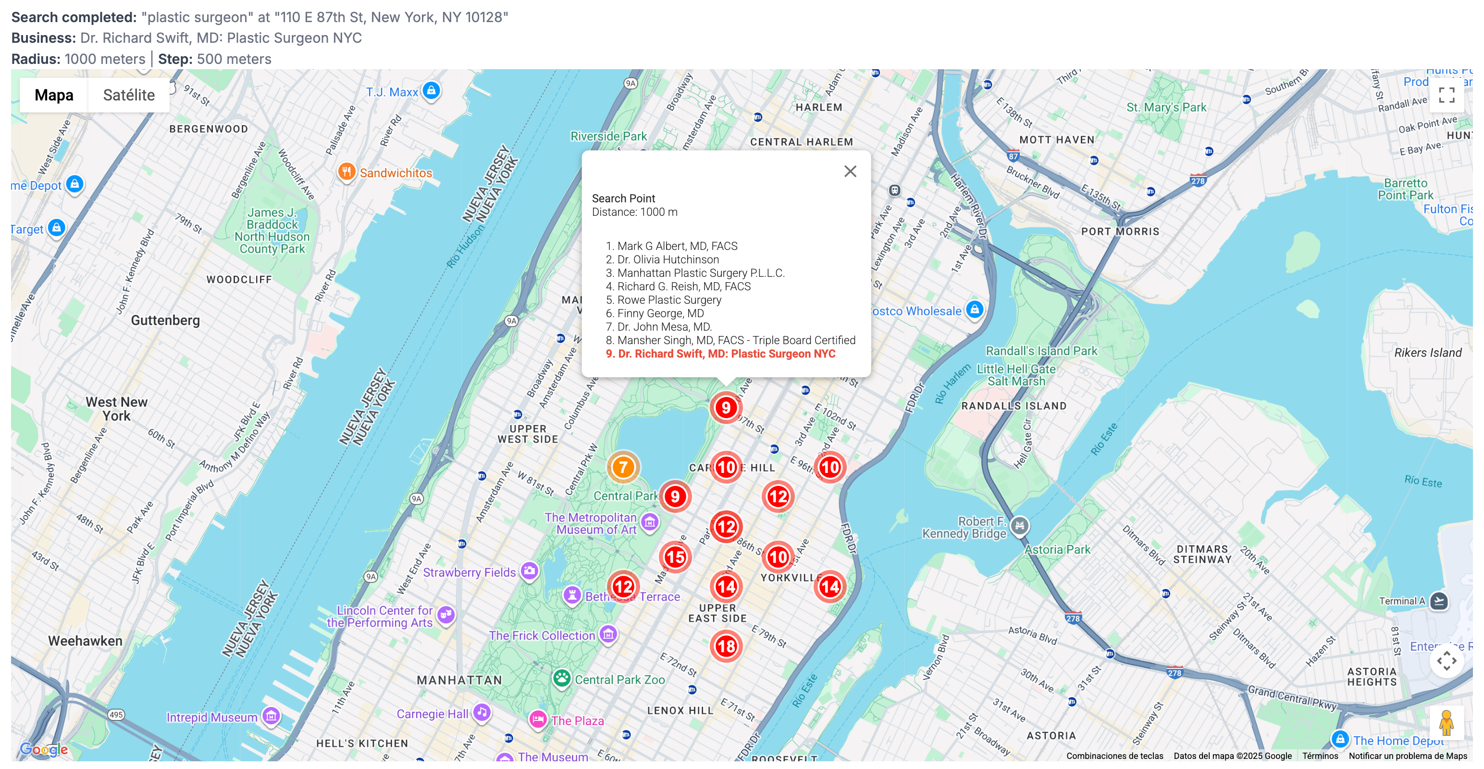Click Notificar un problema de Maps
1484x769 pixels.
tap(1410, 756)
